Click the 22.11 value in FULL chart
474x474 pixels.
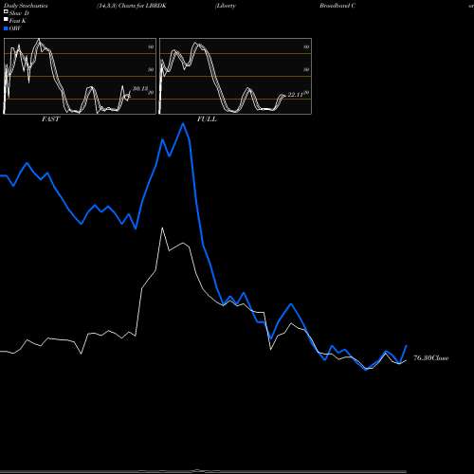click(x=296, y=95)
